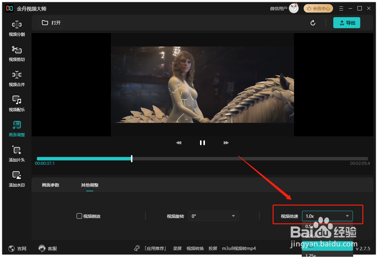
Task: Switch to the 其他调整 tab
Action: [x=90, y=185]
